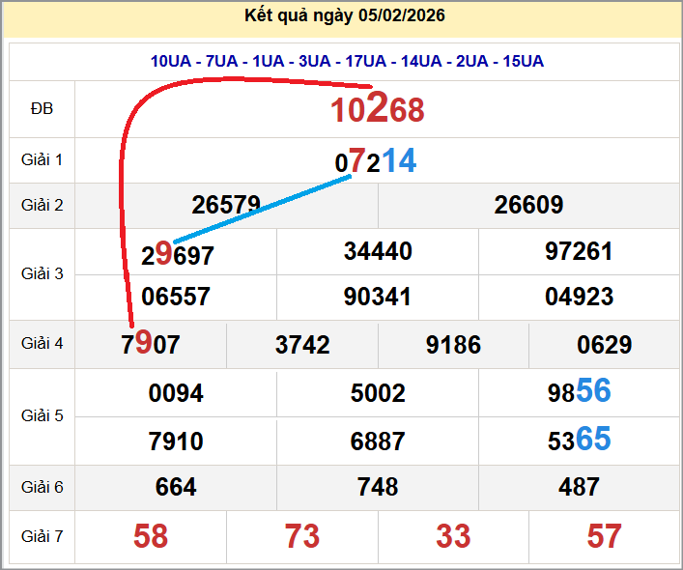Select the Giải 3 number 29697
This screenshot has width=683, height=570.
[178, 255]
